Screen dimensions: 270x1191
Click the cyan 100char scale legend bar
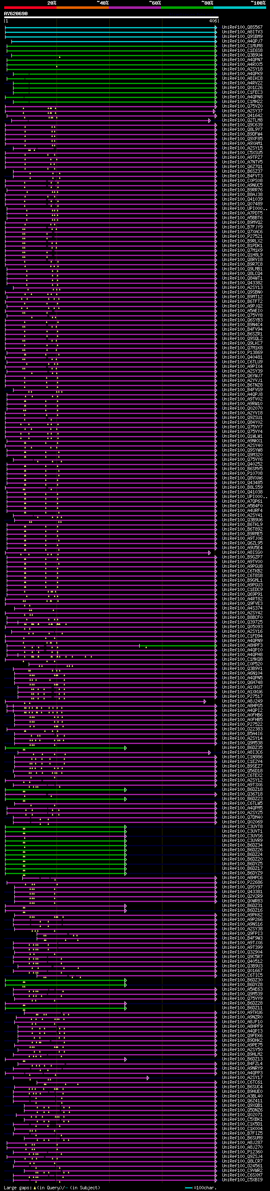[188, 1188]
